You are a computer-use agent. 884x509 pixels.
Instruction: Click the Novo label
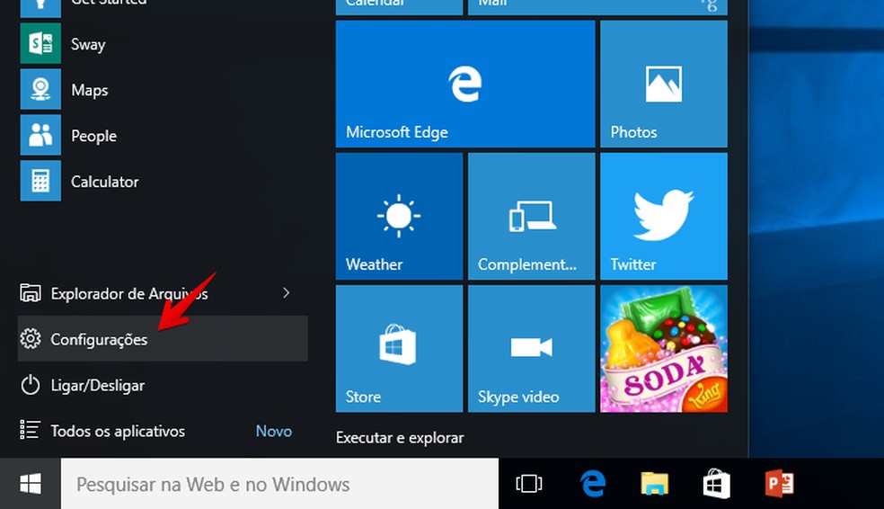tap(274, 431)
